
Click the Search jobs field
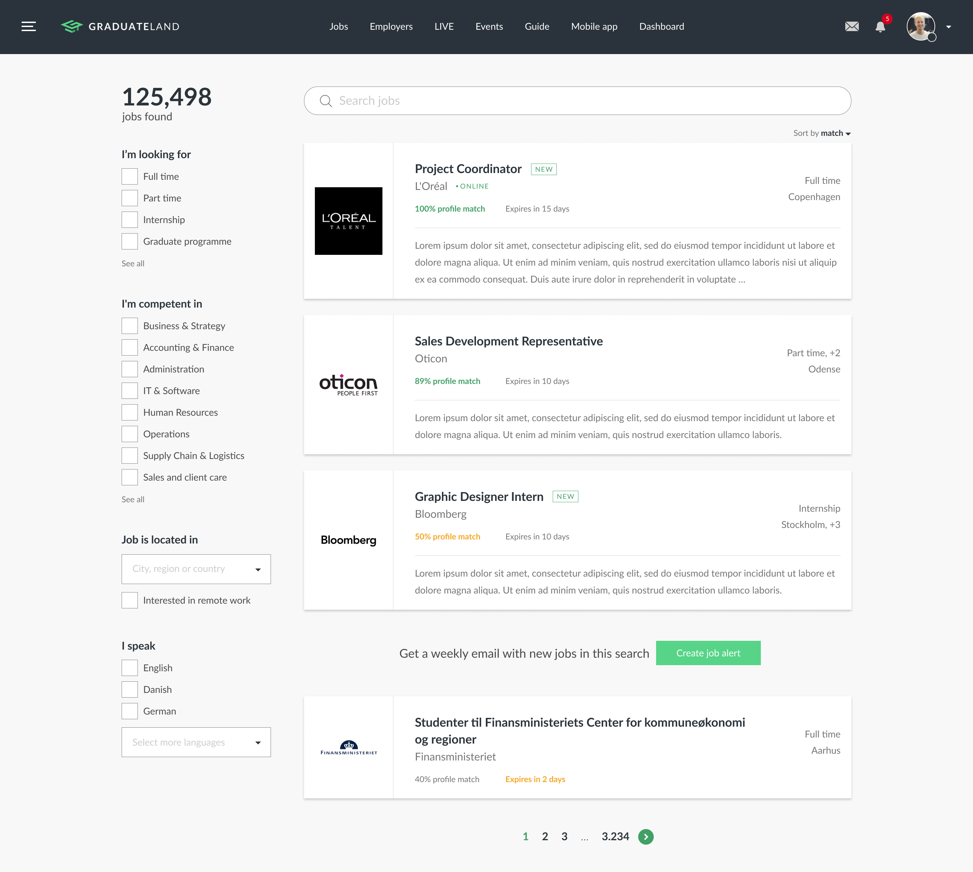[577, 101]
